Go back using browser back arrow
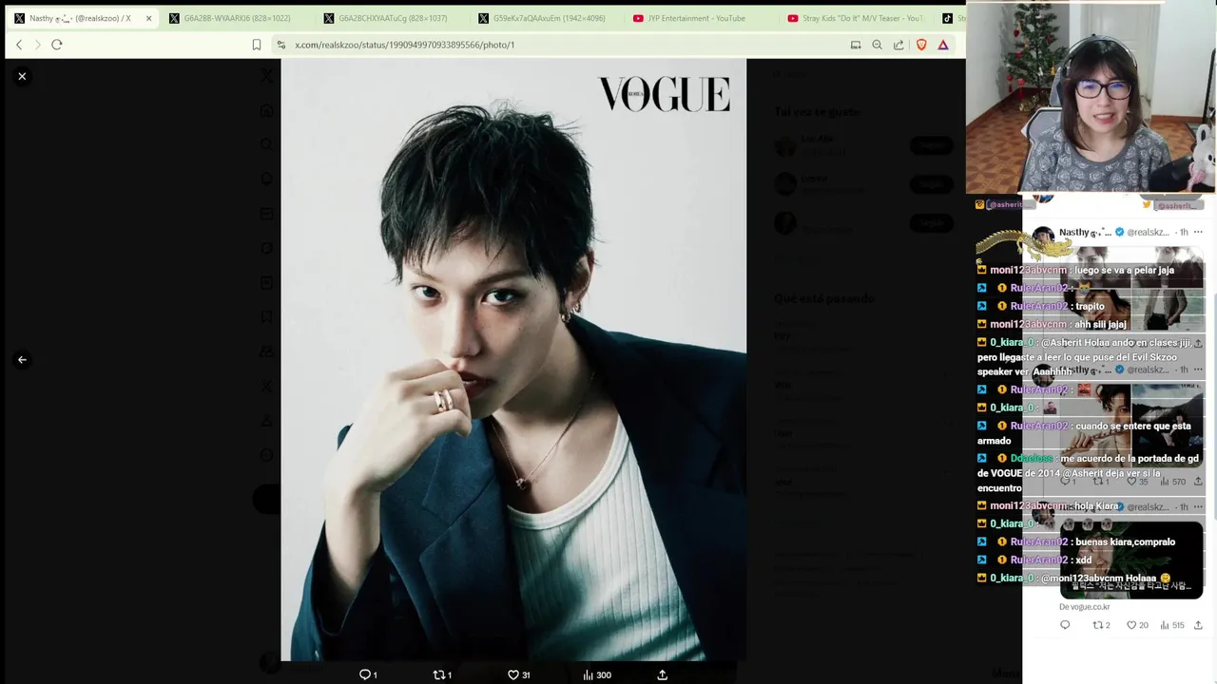 (19, 45)
